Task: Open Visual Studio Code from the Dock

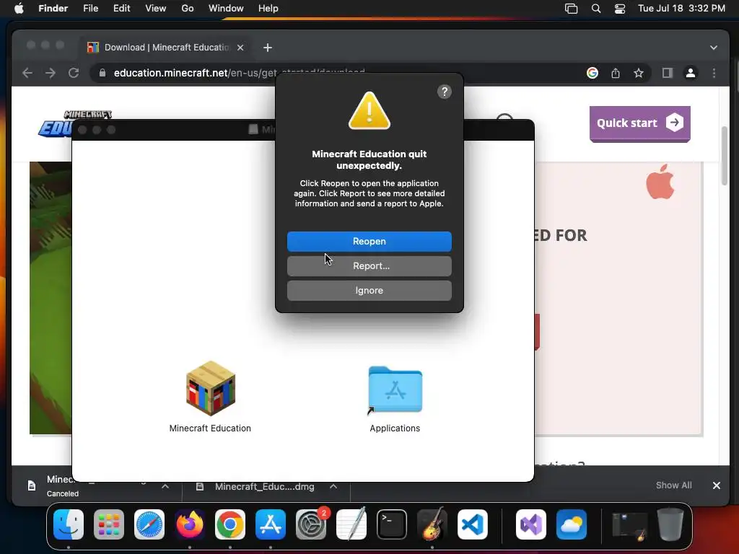Action: tap(472, 524)
